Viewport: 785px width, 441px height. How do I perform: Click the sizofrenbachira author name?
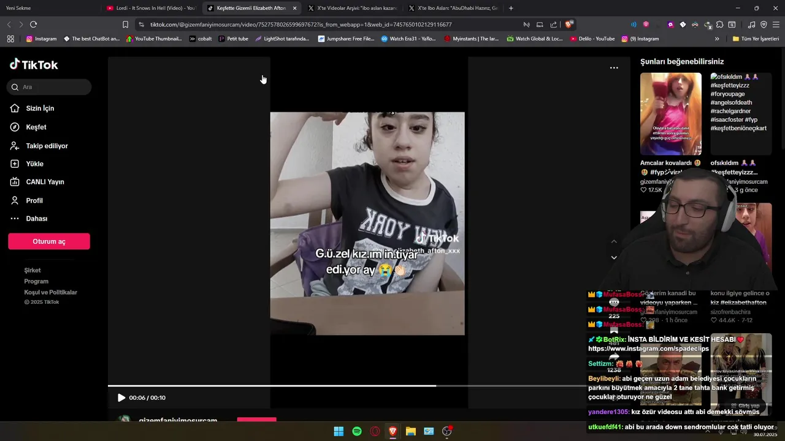pyautogui.click(x=730, y=312)
